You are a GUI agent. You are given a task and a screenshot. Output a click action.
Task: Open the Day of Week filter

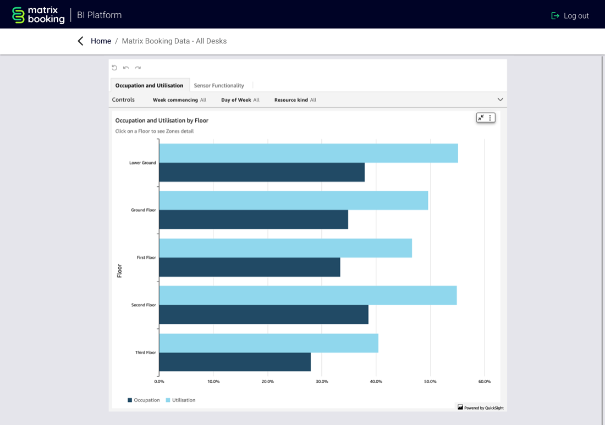point(240,100)
